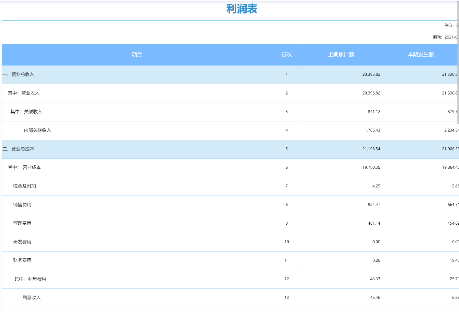Select the 其中：利息费用 row label

(30, 279)
